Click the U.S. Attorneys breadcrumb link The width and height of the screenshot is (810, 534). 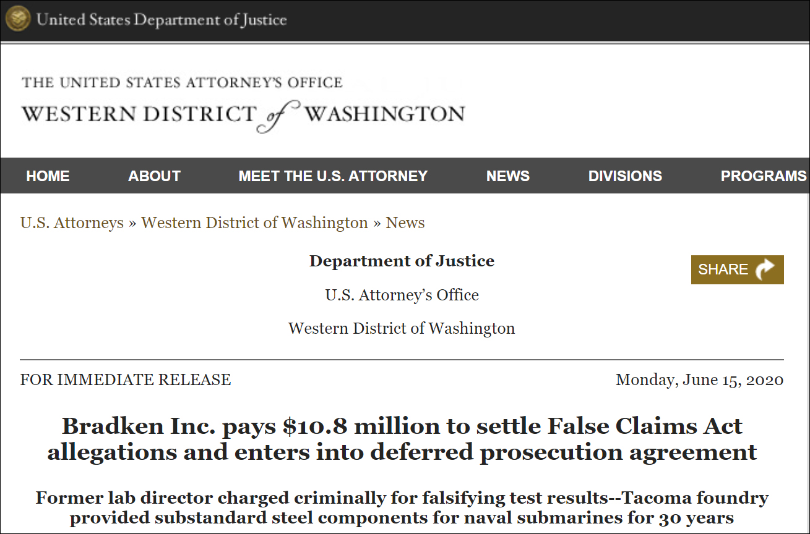point(72,222)
